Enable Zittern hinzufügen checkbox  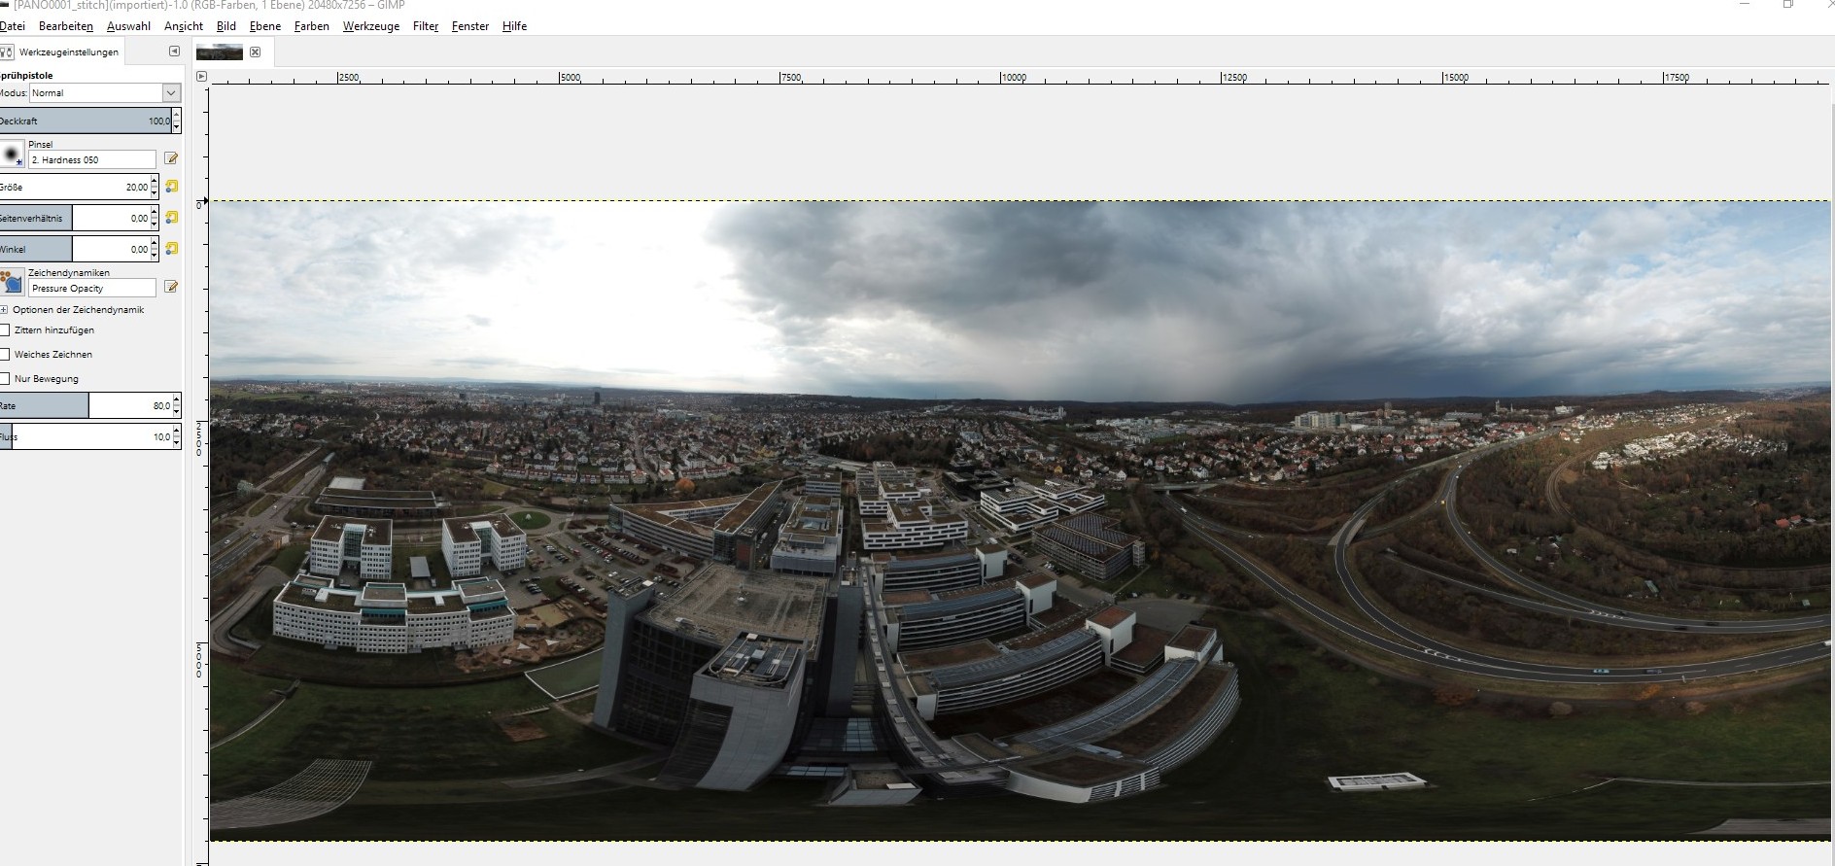tap(5, 330)
